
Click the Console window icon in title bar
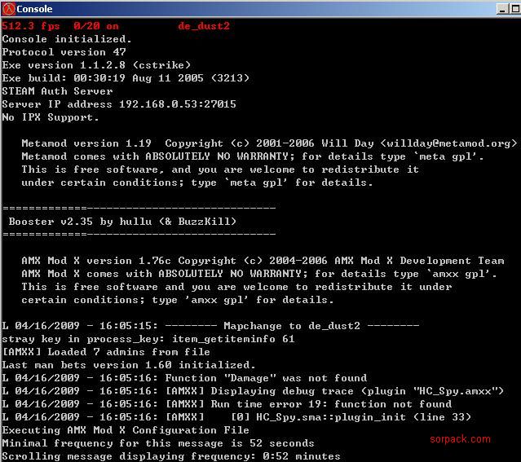pos(8,8)
